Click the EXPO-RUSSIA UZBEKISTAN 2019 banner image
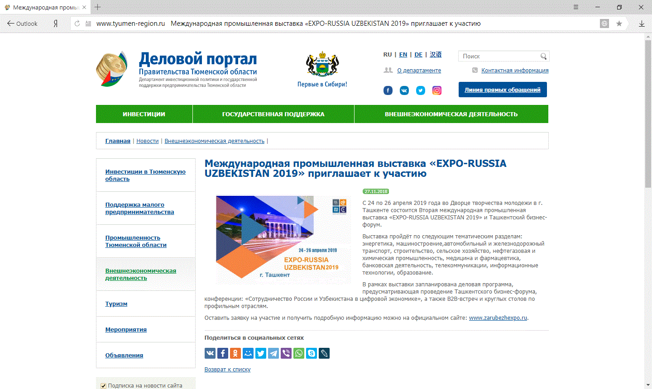 [283, 239]
